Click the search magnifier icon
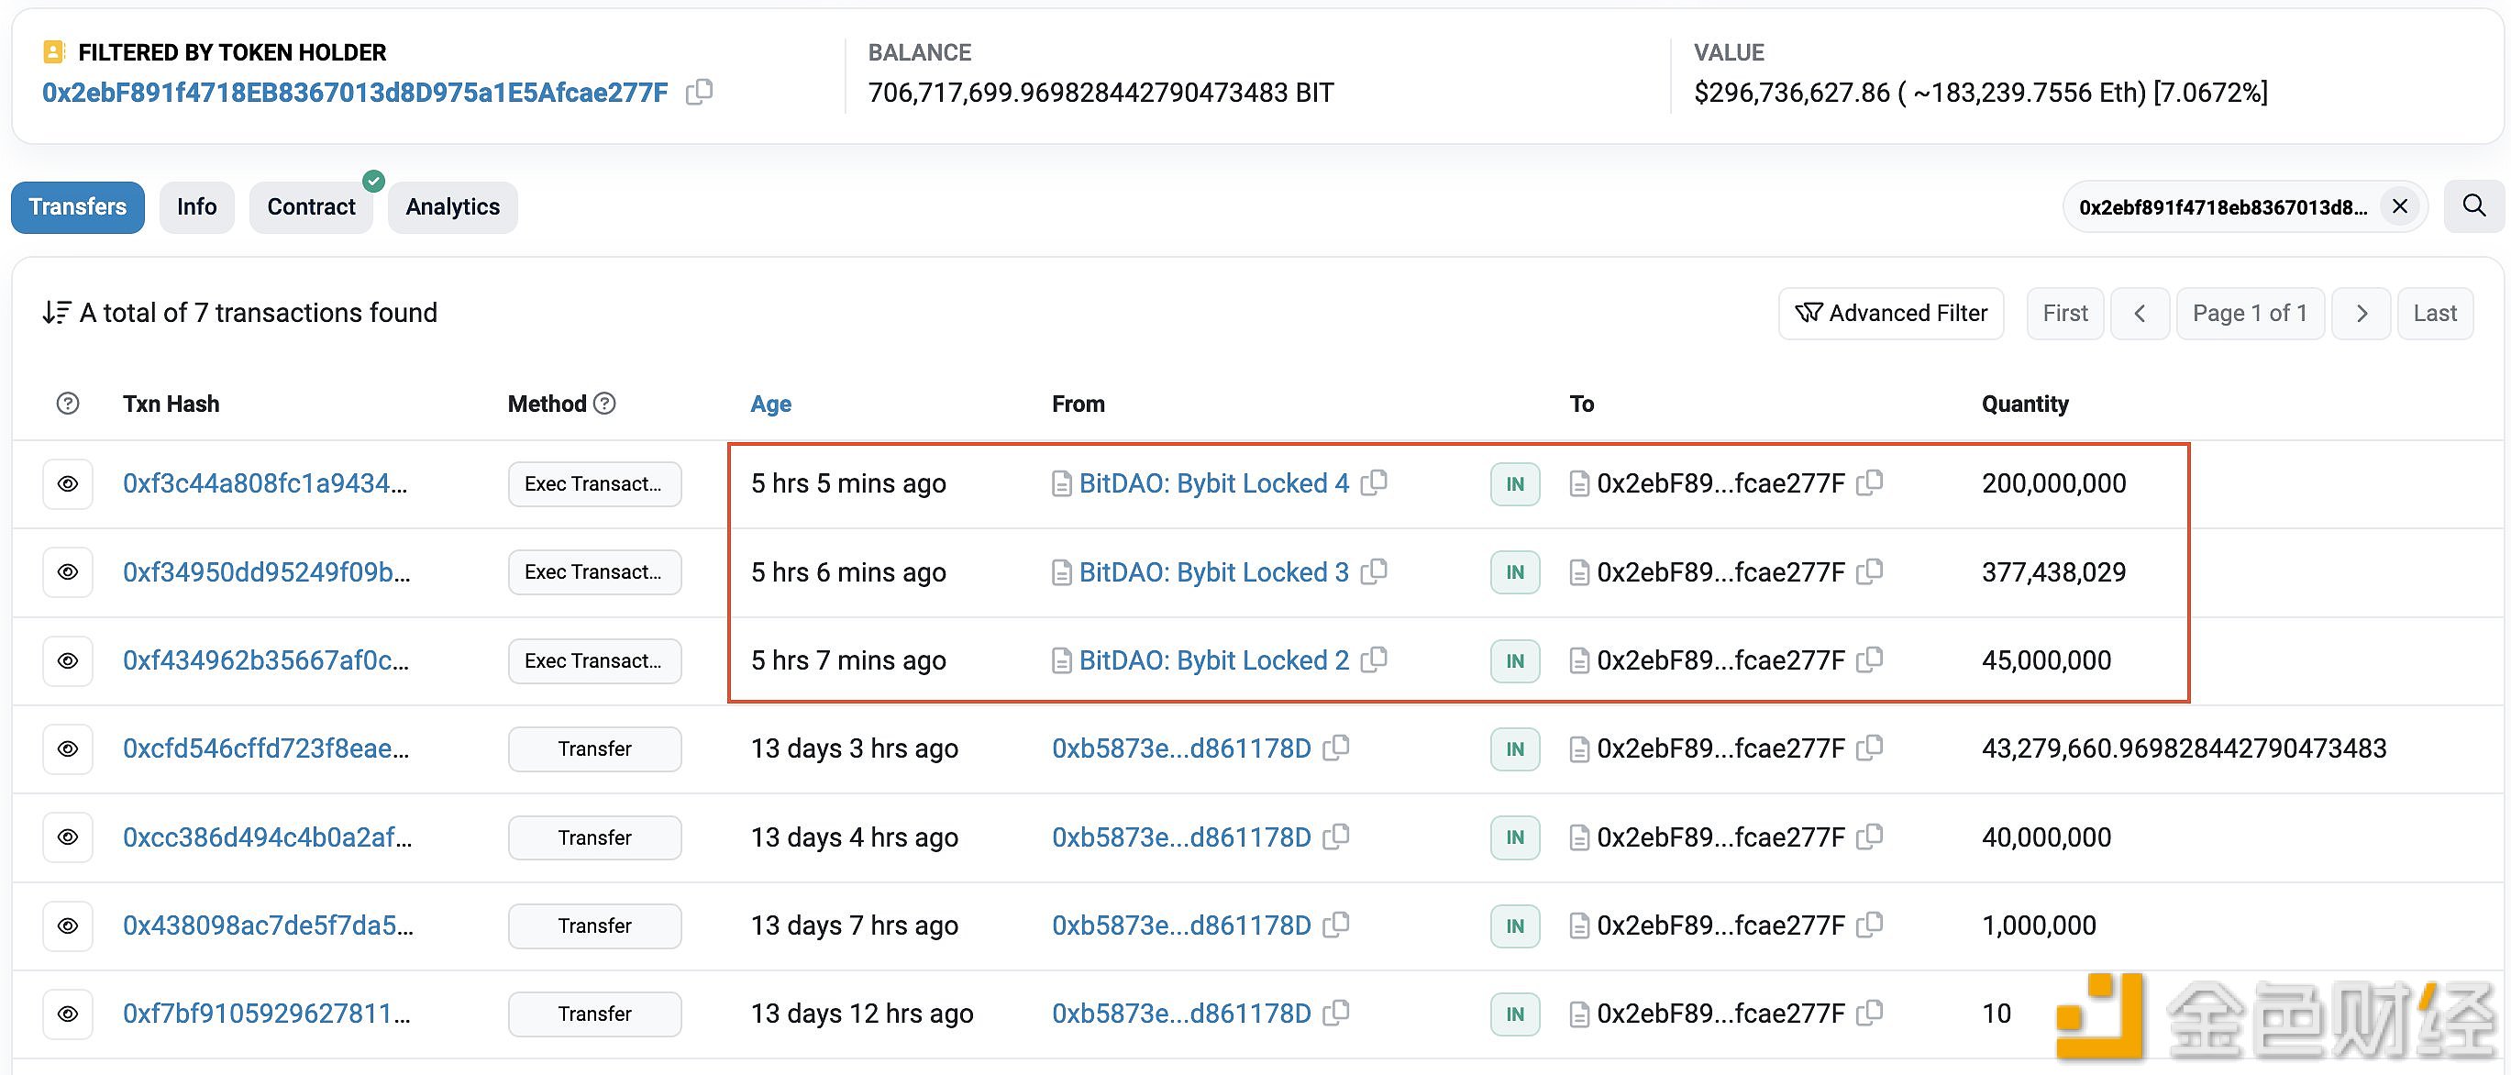This screenshot has height=1075, width=2511. click(2473, 205)
